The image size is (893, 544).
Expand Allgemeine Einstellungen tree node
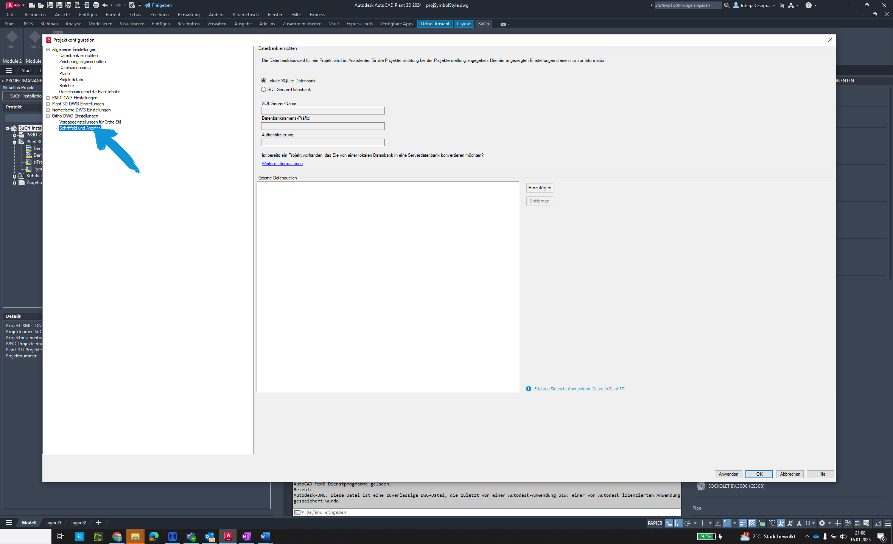[x=48, y=49]
